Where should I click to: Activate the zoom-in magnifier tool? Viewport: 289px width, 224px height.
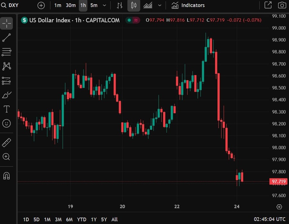click(6, 157)
